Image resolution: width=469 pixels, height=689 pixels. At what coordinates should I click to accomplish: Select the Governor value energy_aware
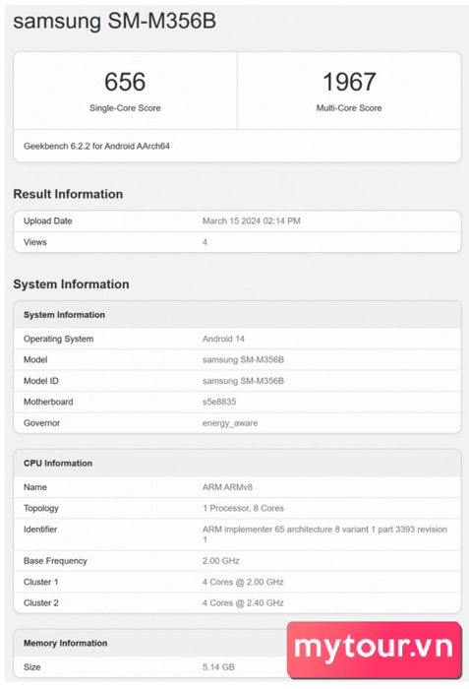tap(230, 423)
